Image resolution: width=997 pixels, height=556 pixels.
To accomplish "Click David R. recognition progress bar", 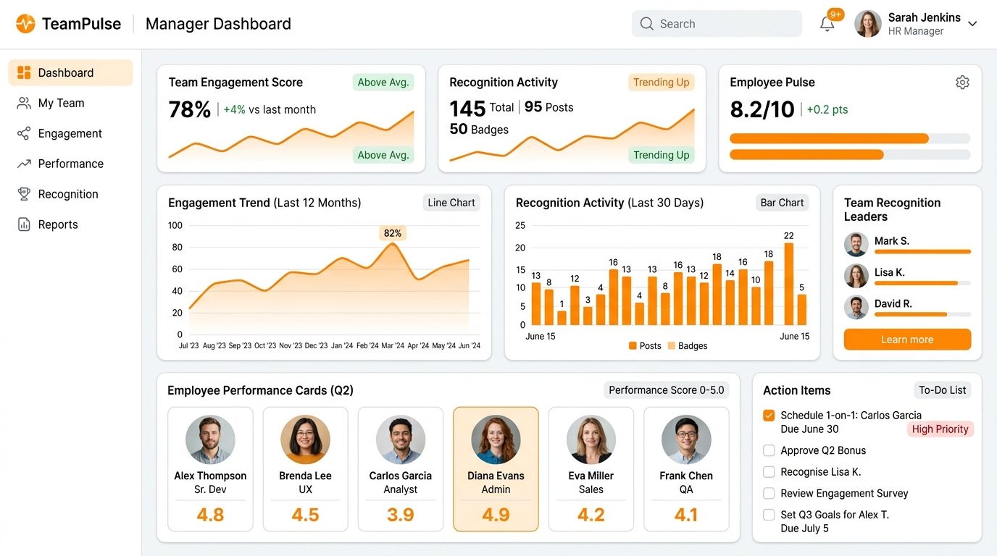I will pyautogui.click(x=922, y=314).
